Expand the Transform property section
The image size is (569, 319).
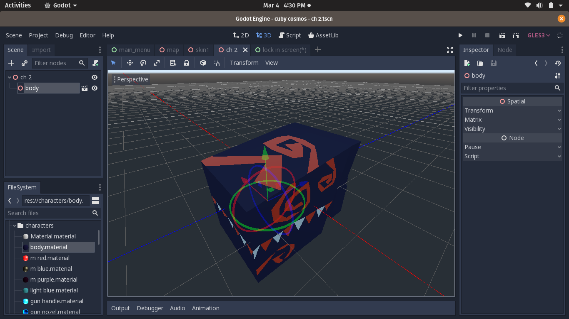point(512,110)
